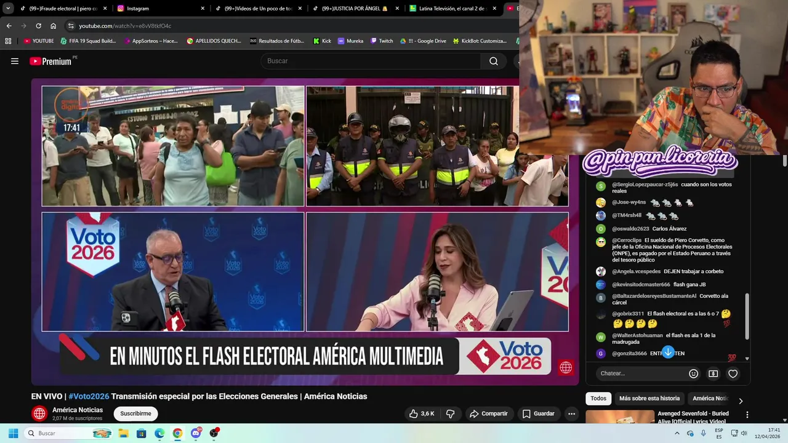Screen dimensions: 788x443
Task: Switch ESP keyboard language in system tray
Action: tap(719, 433)
